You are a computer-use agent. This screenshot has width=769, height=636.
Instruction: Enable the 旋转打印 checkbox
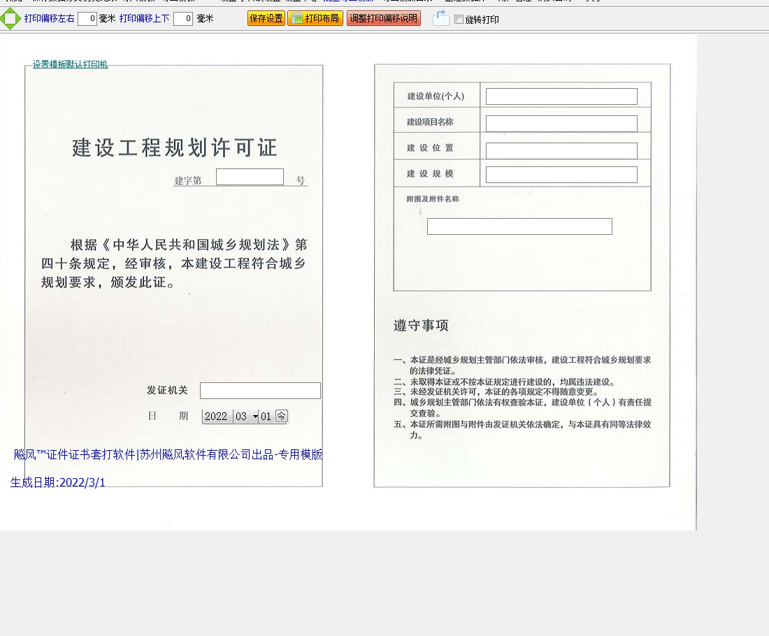tap(459, 20)
